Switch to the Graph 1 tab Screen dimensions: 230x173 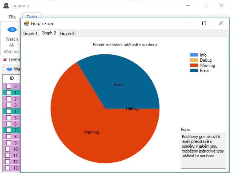tap(30, 34)
